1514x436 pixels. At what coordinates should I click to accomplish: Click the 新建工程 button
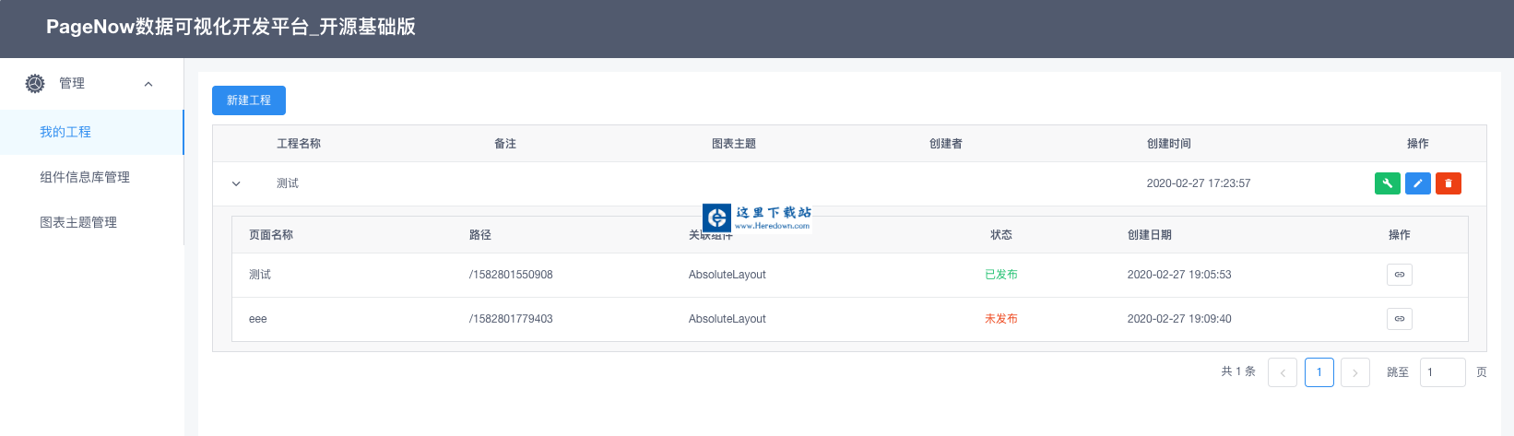click(x=249, y=100)
